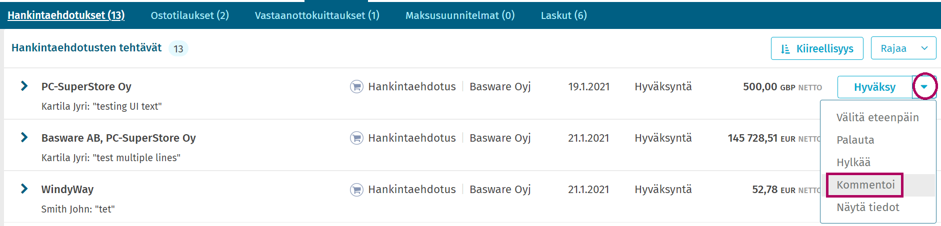941x226 pixels.
Task: Expand the Basware AB, PC-SuperStore Oy row
Action: point(24,138)
